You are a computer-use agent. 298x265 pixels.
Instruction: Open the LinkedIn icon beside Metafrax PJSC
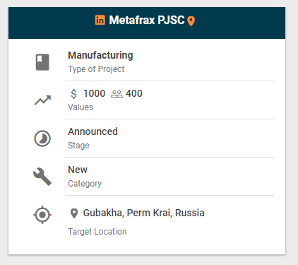click(x=100, y=20)
